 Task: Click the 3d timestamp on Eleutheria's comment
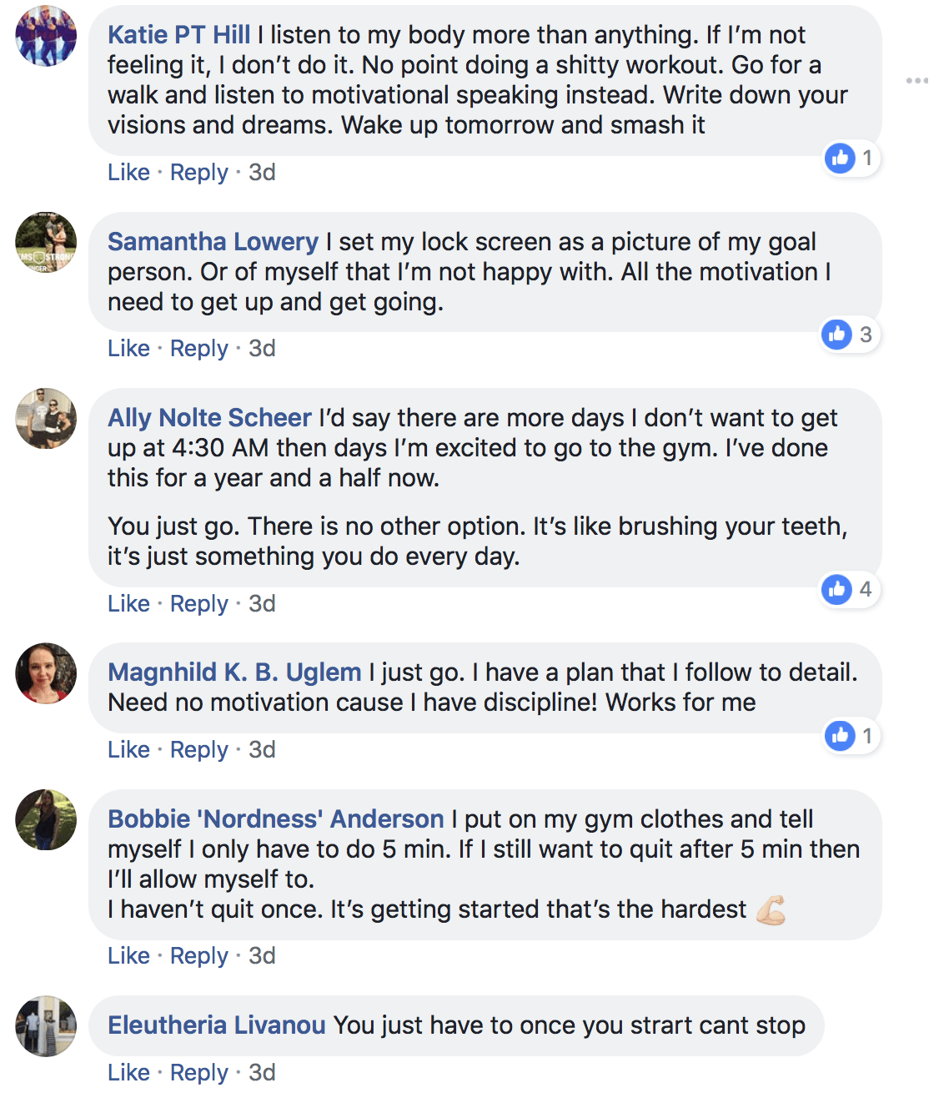262,1073
